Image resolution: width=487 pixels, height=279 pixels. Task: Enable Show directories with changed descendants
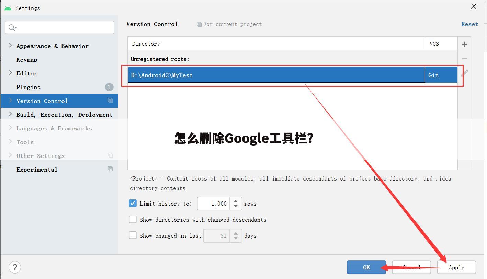pyautogui.click(x=133, y=219)
